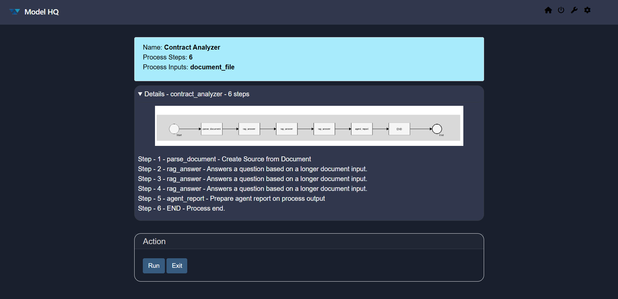This screenshot has width=618, height=299.
Task: Click the document_file process input label
Action: (212, 67)
